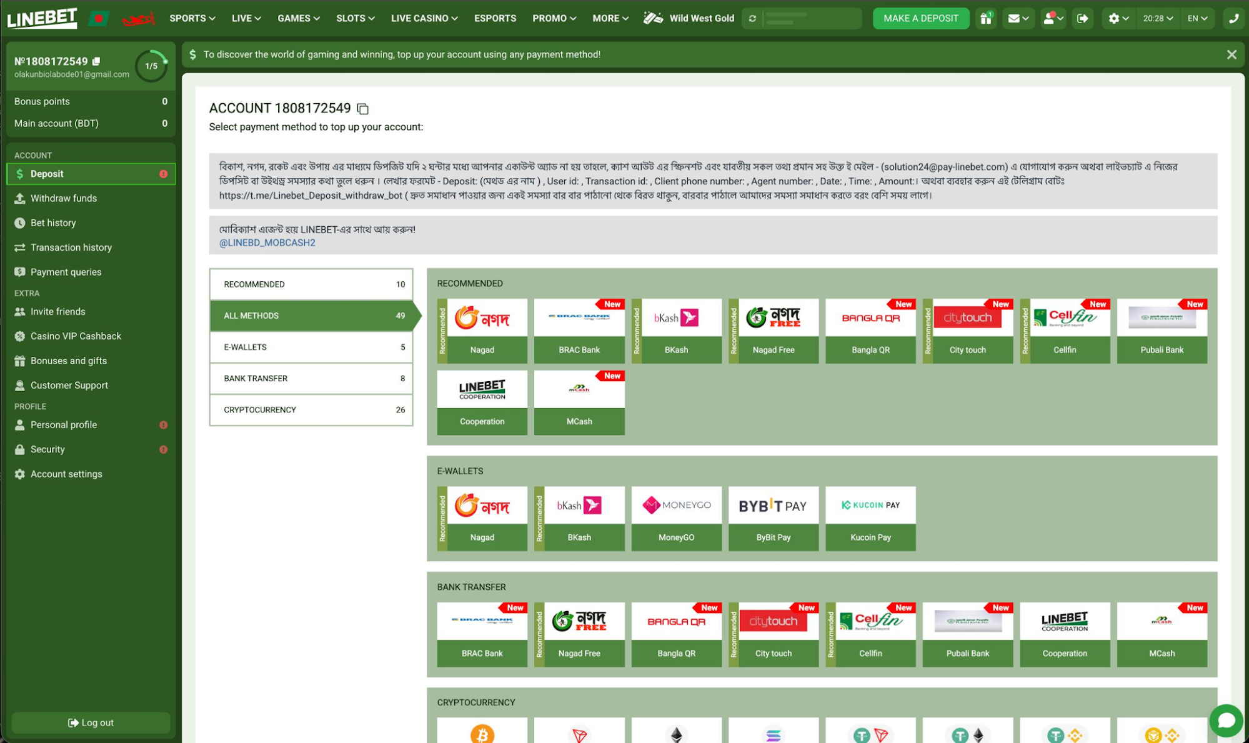
Task: Open the user profile icon menu
Action: (1053, 19)
